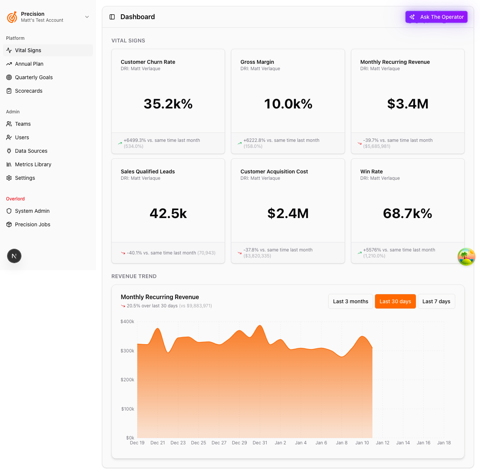
Task: Open Quarterly Goals via the target icon
Action: (x=9, y=77)
